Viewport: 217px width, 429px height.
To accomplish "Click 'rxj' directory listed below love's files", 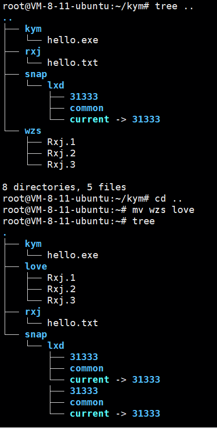I will tap(33, 312).
